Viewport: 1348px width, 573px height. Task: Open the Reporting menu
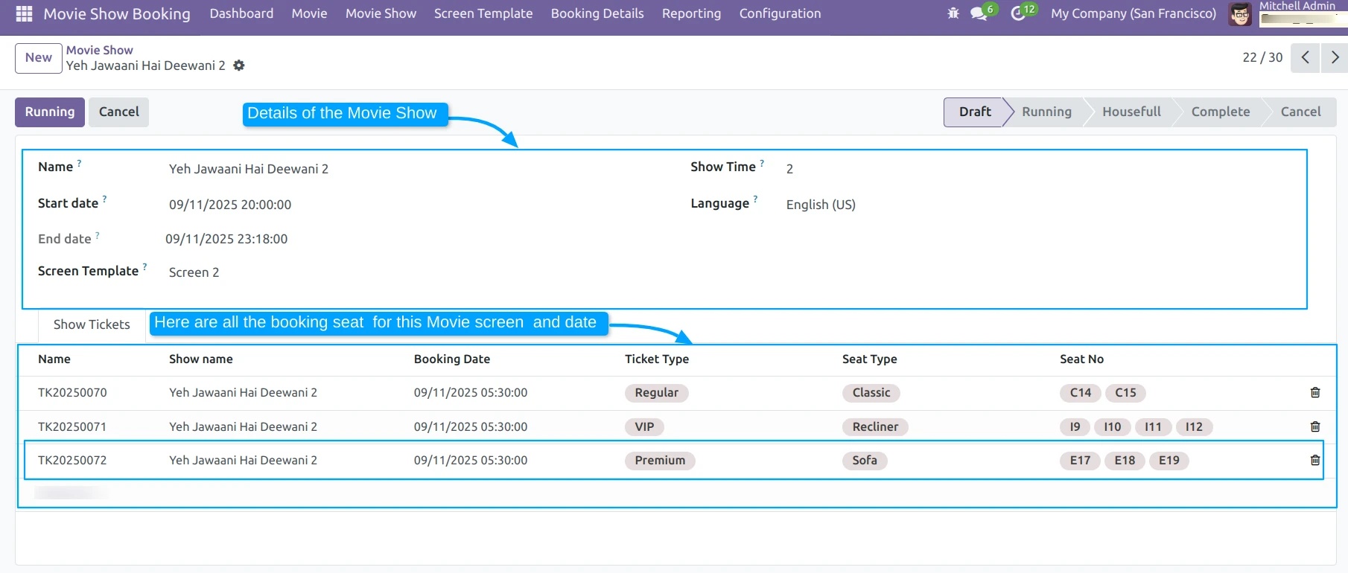pos(691,13)
